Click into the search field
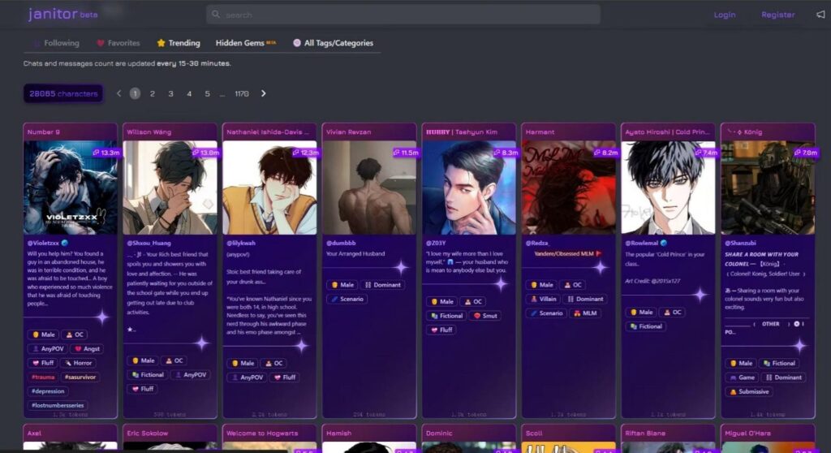 coord(406,15)
